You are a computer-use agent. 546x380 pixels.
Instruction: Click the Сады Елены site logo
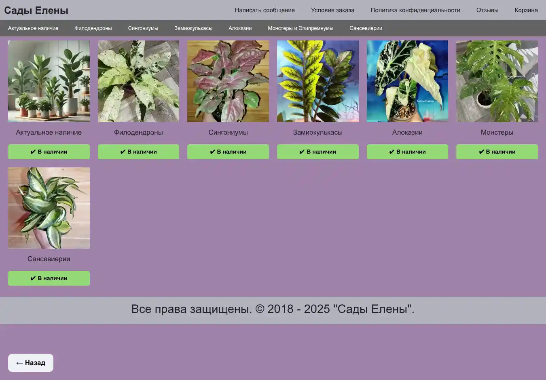coord(36,11)
